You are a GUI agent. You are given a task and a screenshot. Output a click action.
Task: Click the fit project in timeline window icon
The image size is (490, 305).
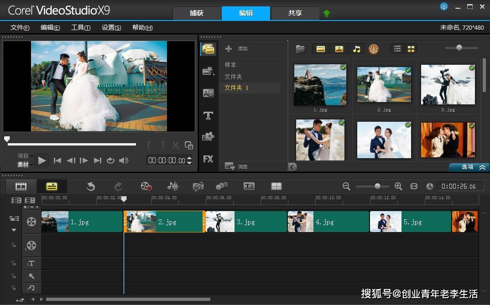coord(414,186)
